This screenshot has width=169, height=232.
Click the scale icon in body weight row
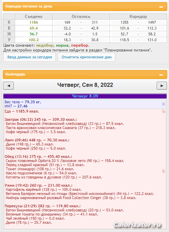164,104
